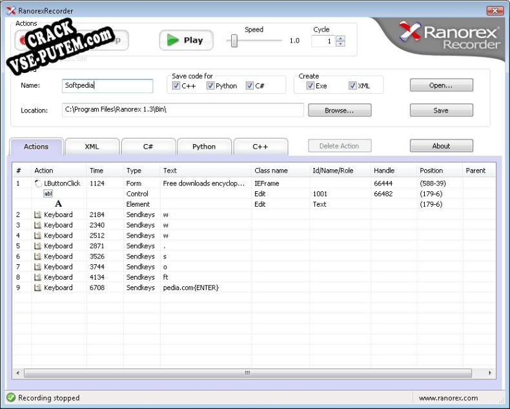This screenshot has width=510, height=409.
Task: Click the Action column header
Action: tap(59, 171)
